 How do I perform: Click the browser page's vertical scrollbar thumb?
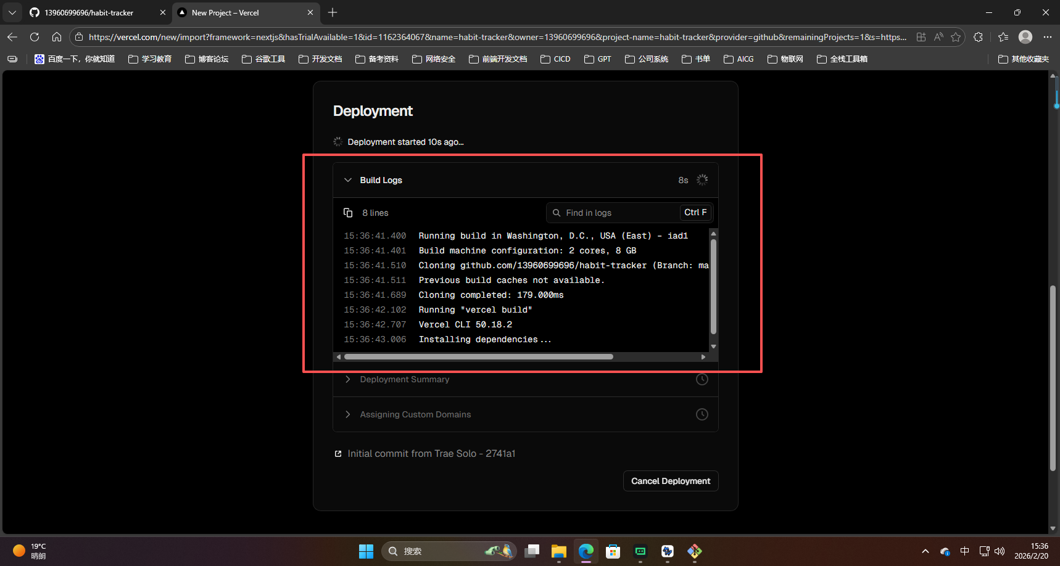point(1053,378)
